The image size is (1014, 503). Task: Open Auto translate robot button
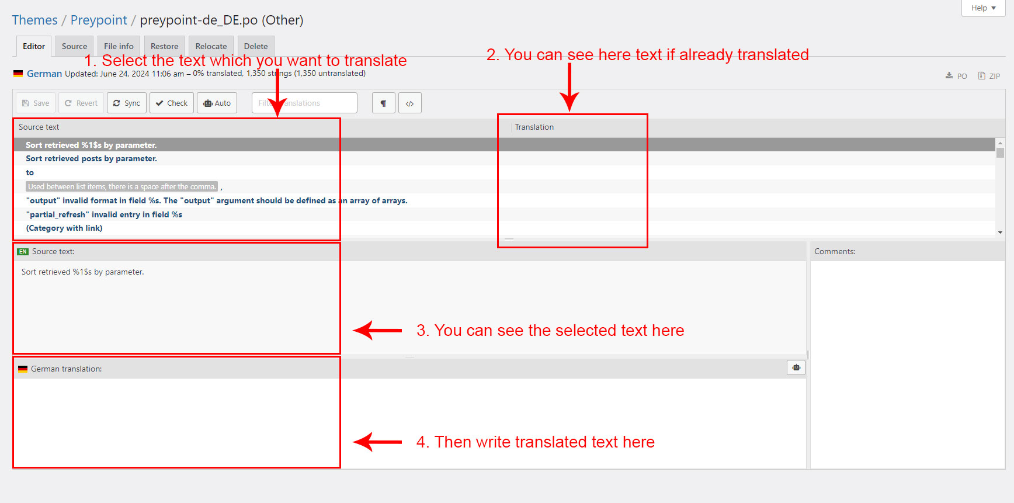pyautogui.click(x=217, y=103)
